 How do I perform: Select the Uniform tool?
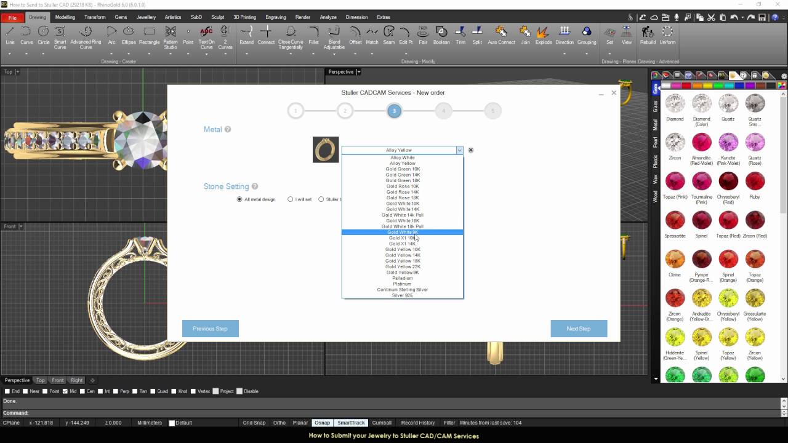(667, 36)
